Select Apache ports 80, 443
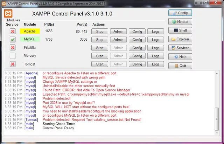 coord(82,32)
